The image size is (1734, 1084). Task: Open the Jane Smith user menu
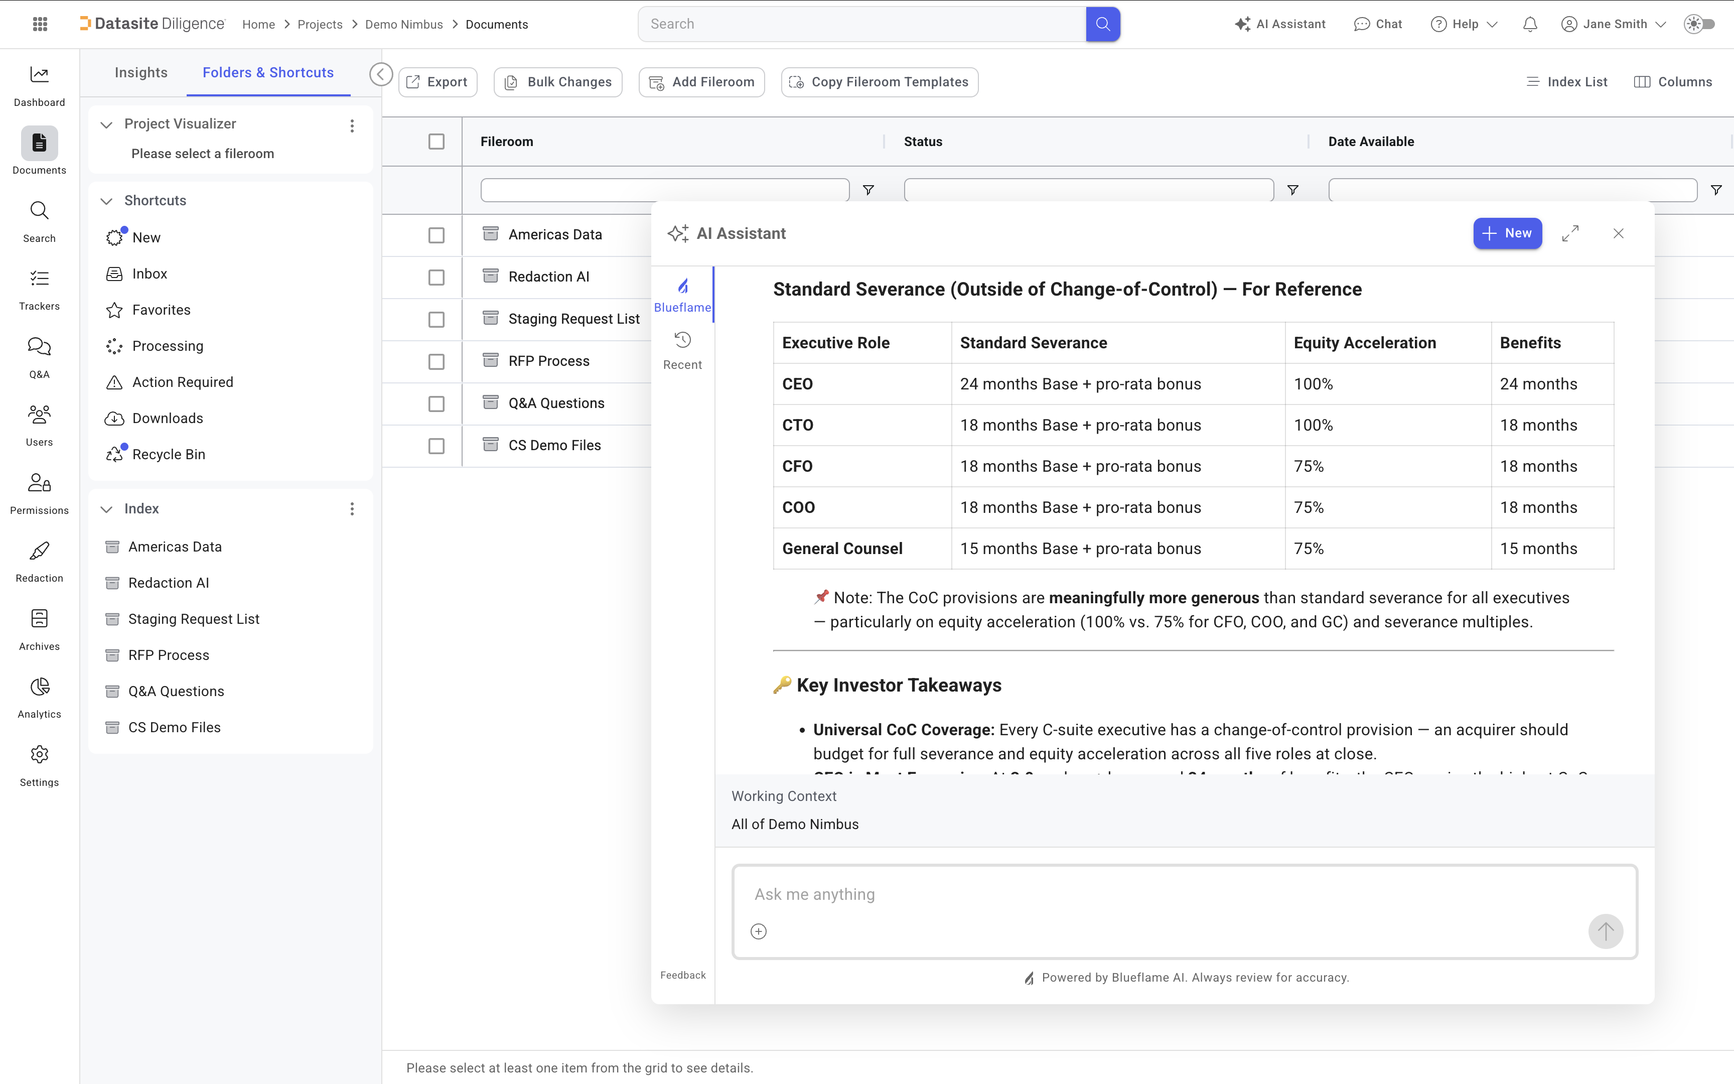tap(1613, 24)
